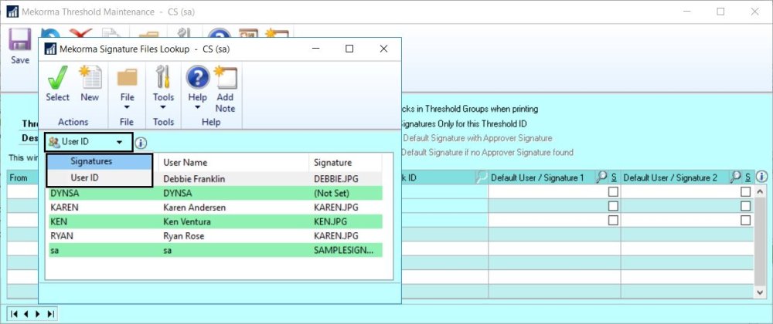Go to last record using navigation button

(50, 314)
